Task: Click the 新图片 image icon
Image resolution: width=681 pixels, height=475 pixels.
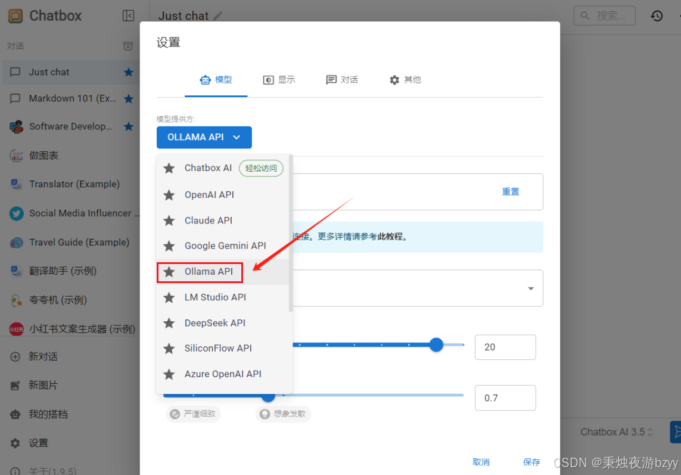Action: click(15, 385)
